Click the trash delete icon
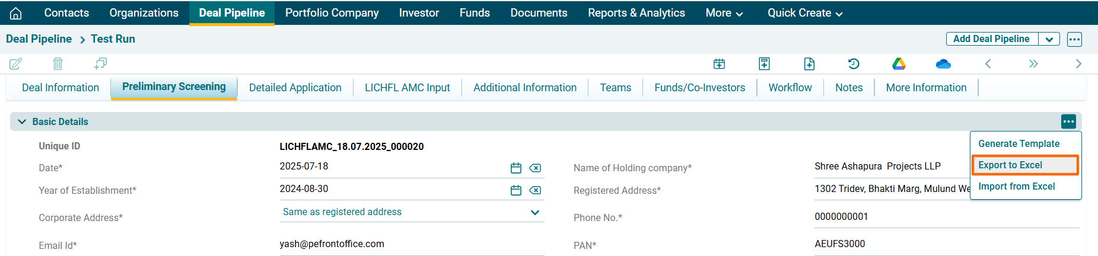Image resolution: width=1098 pixels, height=256 pixels. 58,63
